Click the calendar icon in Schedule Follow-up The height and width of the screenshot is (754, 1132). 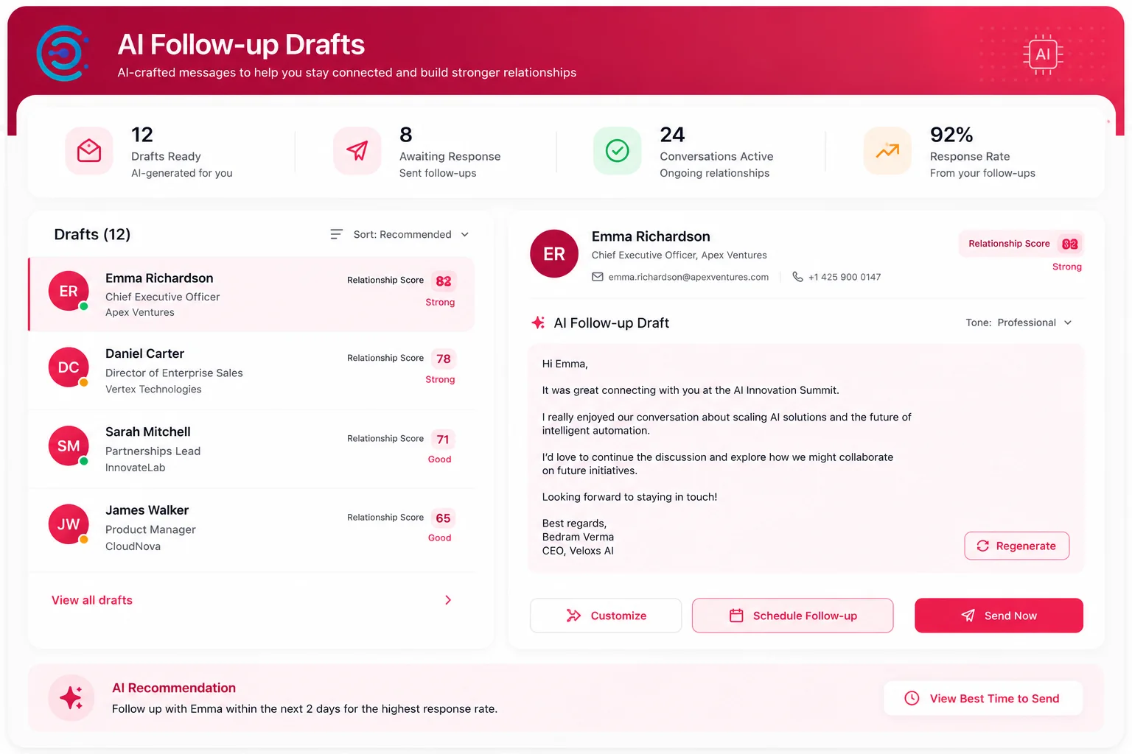coord(736,616)
